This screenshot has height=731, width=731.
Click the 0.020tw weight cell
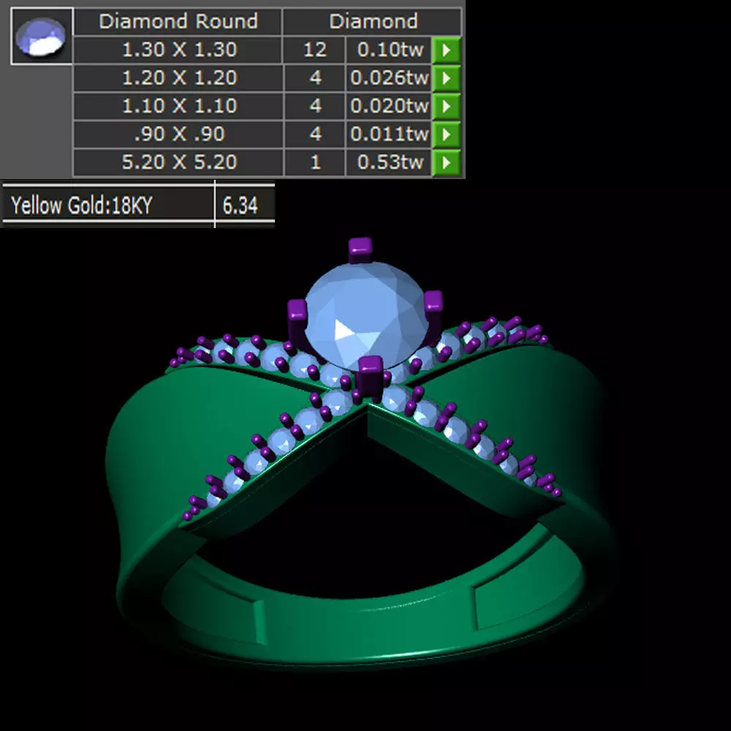point(390,106)
